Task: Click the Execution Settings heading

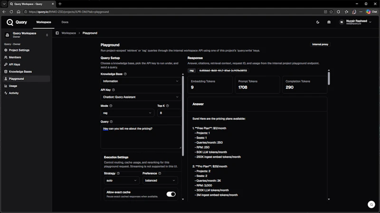Action: (116, 157)
